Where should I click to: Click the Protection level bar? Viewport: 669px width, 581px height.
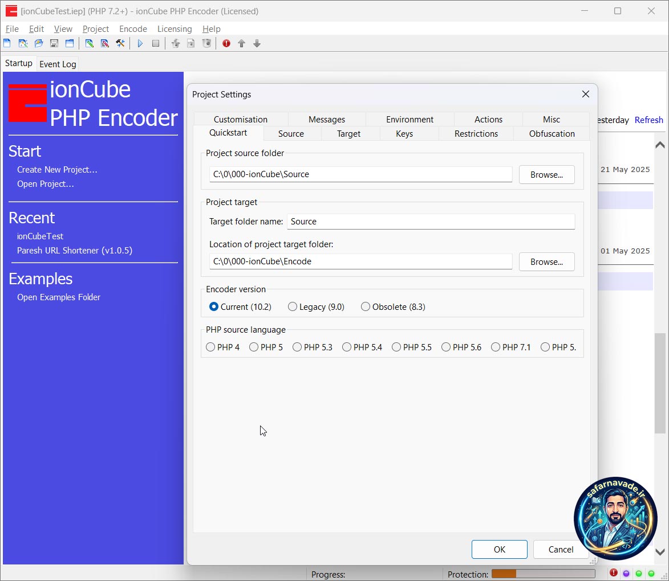point(543,574)
